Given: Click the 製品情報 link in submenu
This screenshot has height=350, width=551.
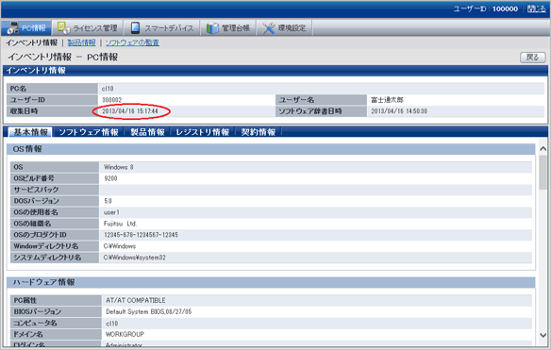Looking at the screenshot, I should [x=81, y=42].
